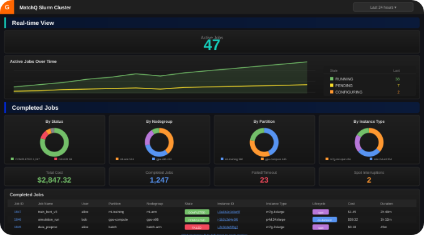424x235 pixels.
Task: Sort legend by the State column header
Action: tap(334, 70)
